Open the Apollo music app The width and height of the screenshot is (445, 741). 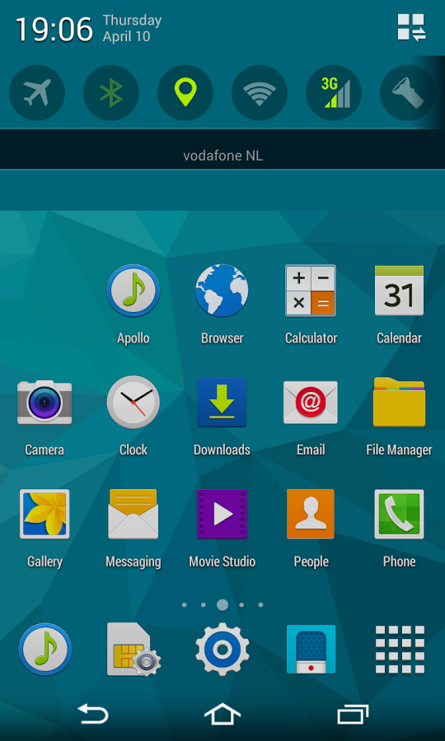133,290
